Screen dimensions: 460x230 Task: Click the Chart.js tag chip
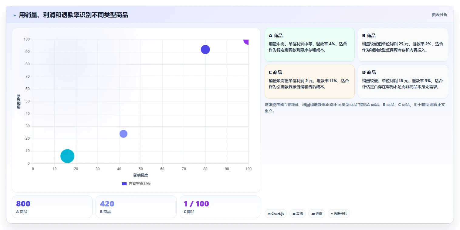276,214
